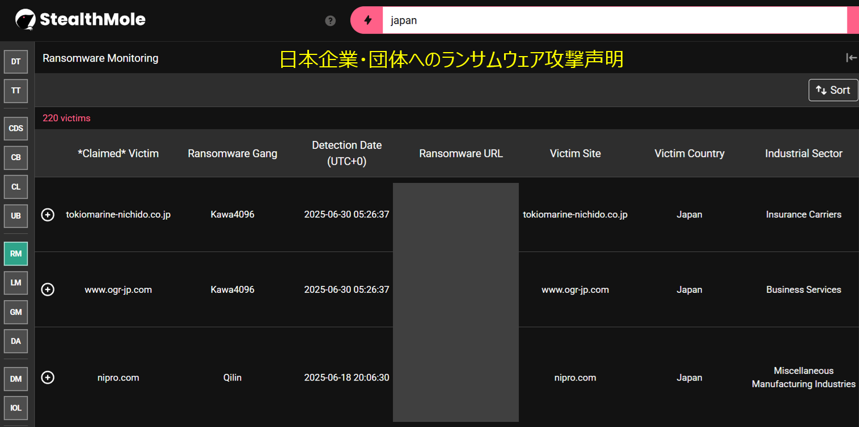Click the Sort button
The image size is (859, 427).
[833, 90]
